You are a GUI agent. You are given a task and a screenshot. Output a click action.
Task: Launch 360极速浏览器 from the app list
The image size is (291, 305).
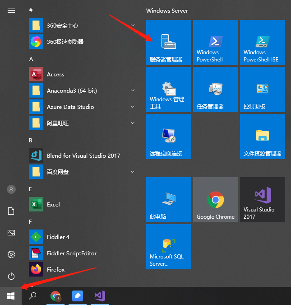point(83,42)
